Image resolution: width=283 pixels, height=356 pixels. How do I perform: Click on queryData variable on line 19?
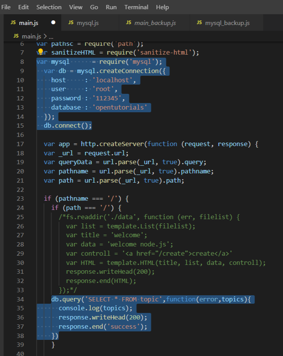(75, 162)
